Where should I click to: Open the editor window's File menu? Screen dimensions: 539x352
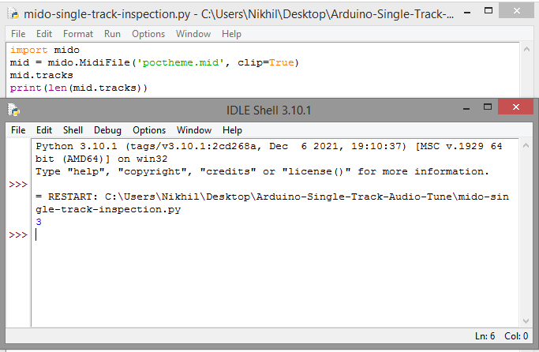click(x=18, y=34)
